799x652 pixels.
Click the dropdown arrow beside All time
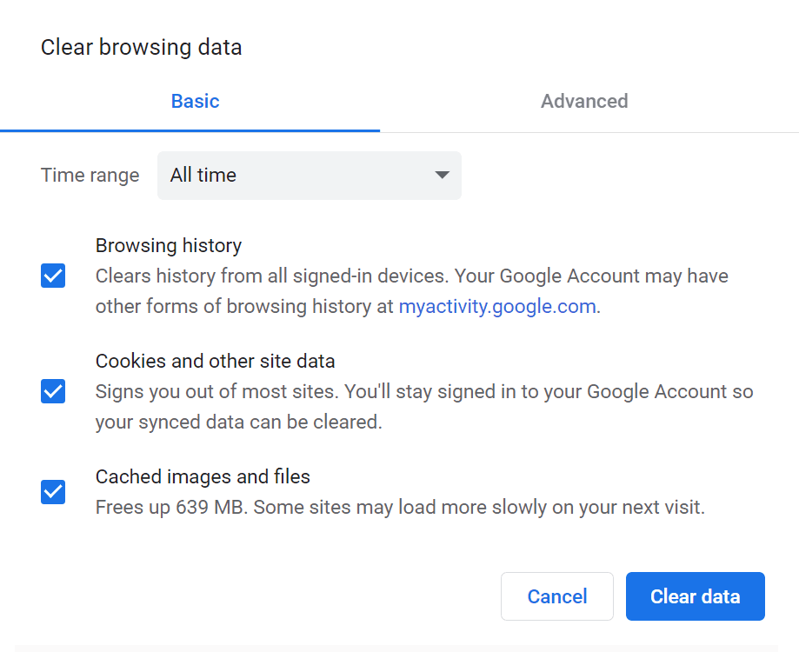coord(442,175)
